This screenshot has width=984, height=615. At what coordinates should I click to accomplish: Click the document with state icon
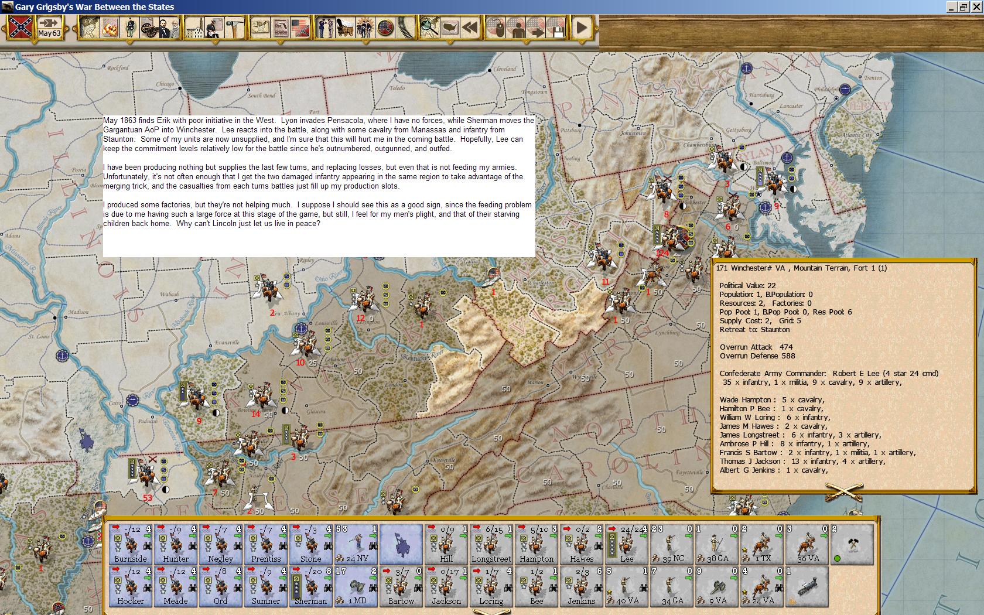(x=281, y=28)
